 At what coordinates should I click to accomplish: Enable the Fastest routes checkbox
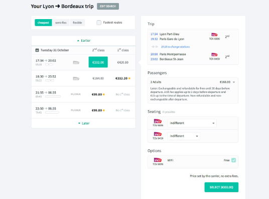tap(99, 23)
